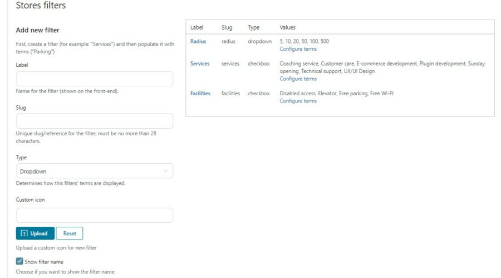This screenshot has width=501, height=278.
Task: Open the Radius filter link
Action: coord(198,41)
